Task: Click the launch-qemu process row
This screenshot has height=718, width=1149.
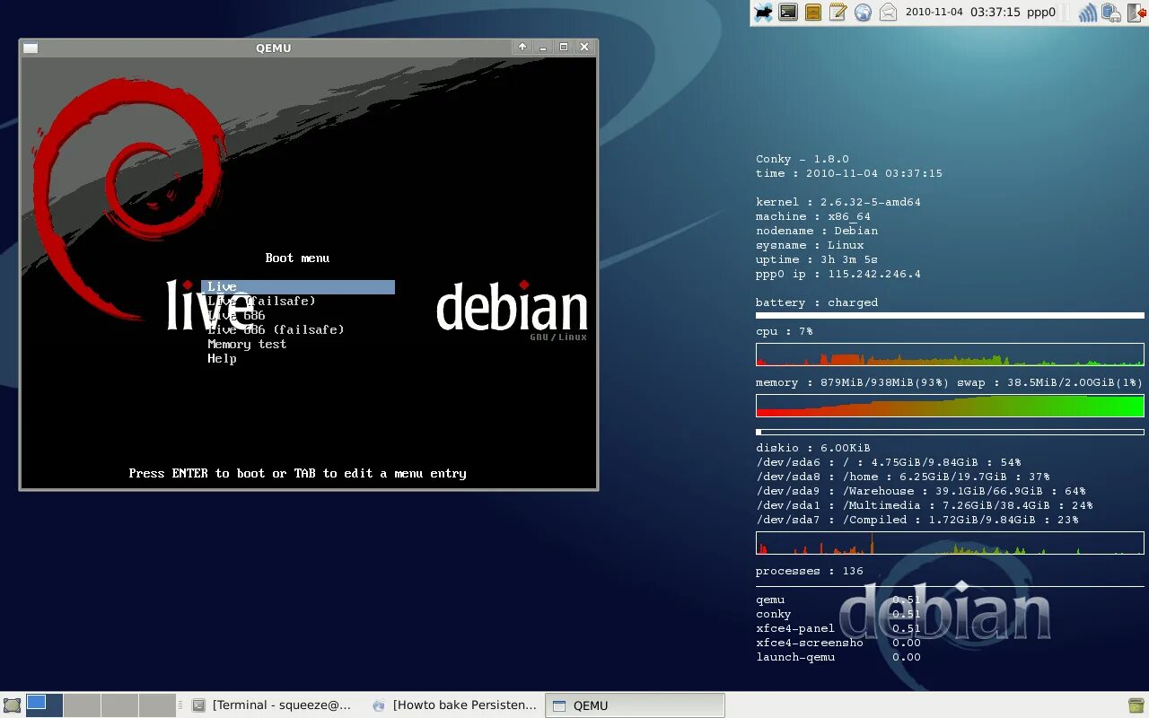Action: [x=838, y=657]
